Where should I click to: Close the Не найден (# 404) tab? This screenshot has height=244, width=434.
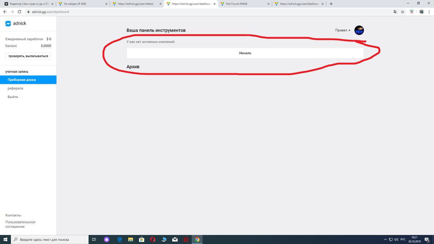106,4
